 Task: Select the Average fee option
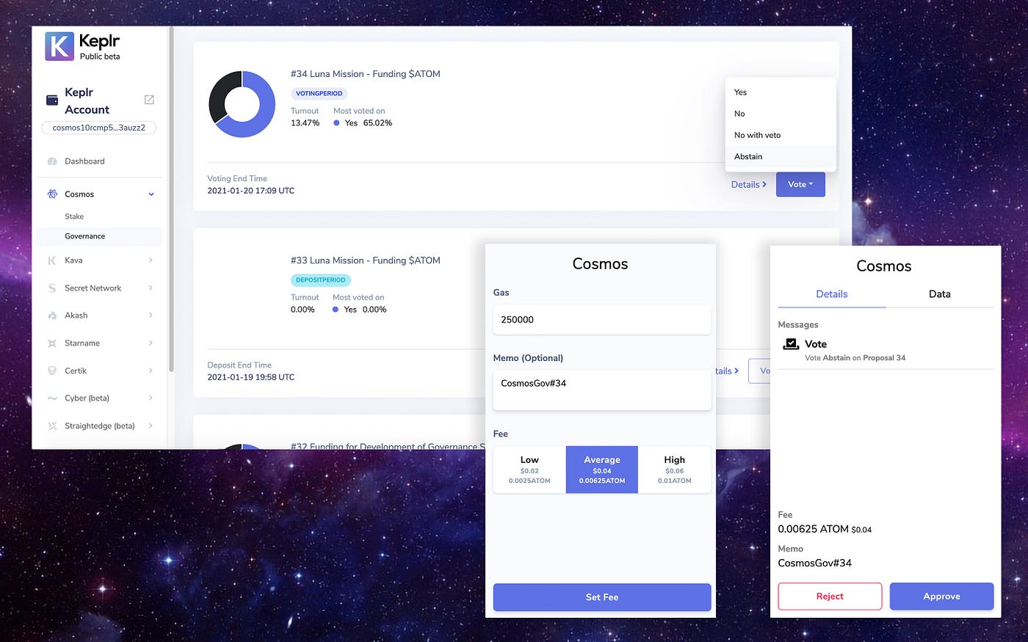point(602,470)
